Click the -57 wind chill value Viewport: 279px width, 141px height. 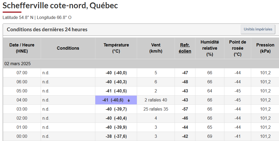click(x=185, y=109)
